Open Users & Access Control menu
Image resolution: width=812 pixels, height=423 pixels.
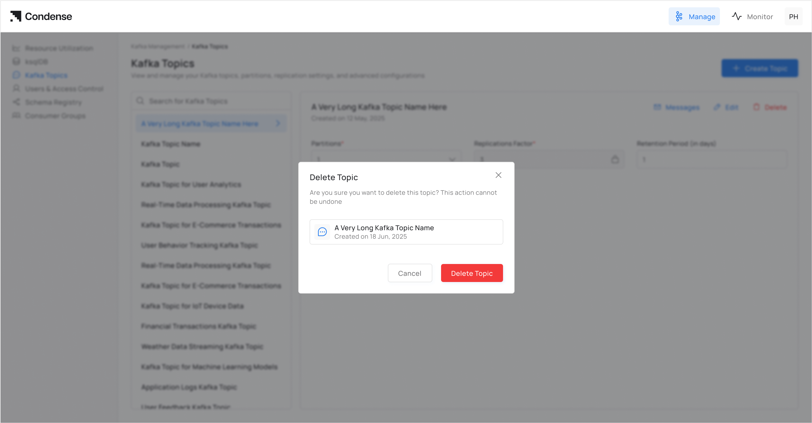click(x=64, y=89)
